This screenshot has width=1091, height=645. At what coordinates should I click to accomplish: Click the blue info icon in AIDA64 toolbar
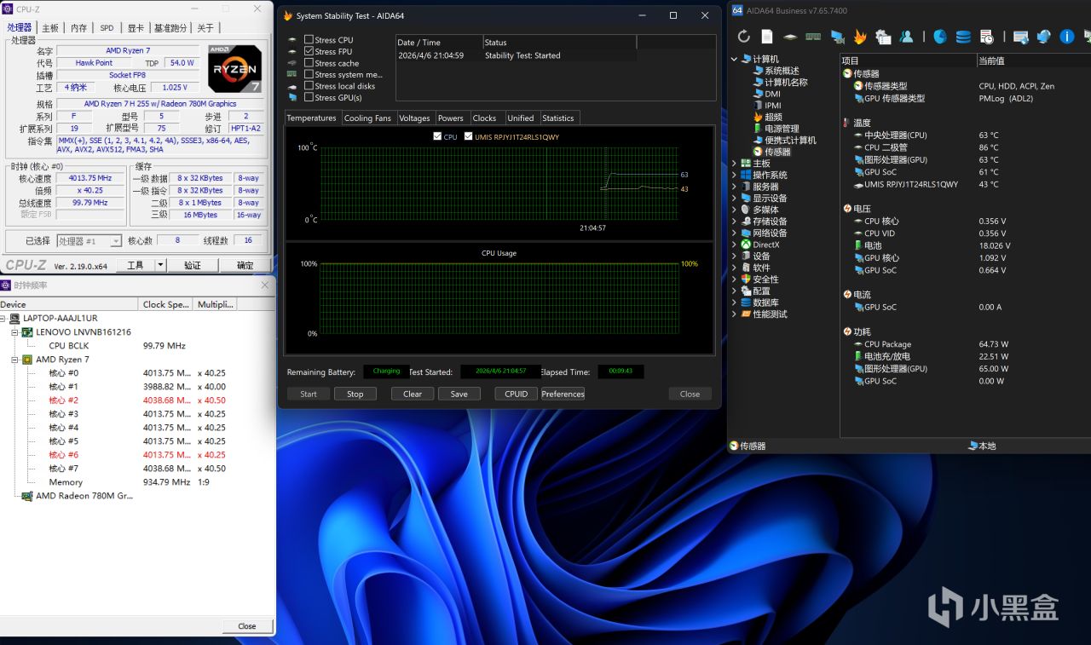coord(1066,37)
